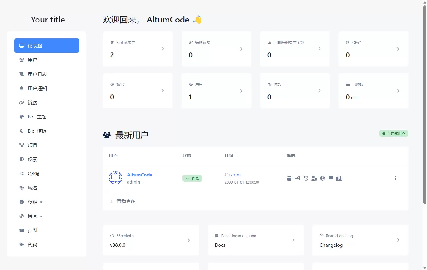This screenshot has height=270, width=427.
Task: Click the calendar icon in AltumCode row
Action: 289,178
